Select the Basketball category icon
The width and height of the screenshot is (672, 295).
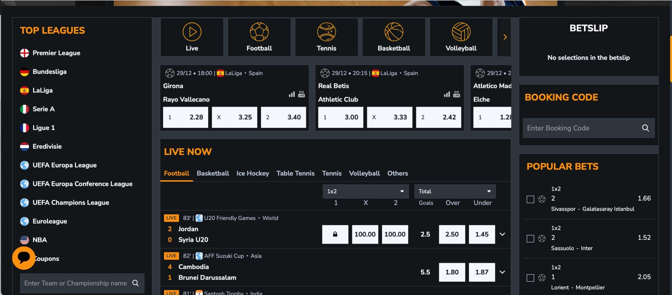pos(394,37)
